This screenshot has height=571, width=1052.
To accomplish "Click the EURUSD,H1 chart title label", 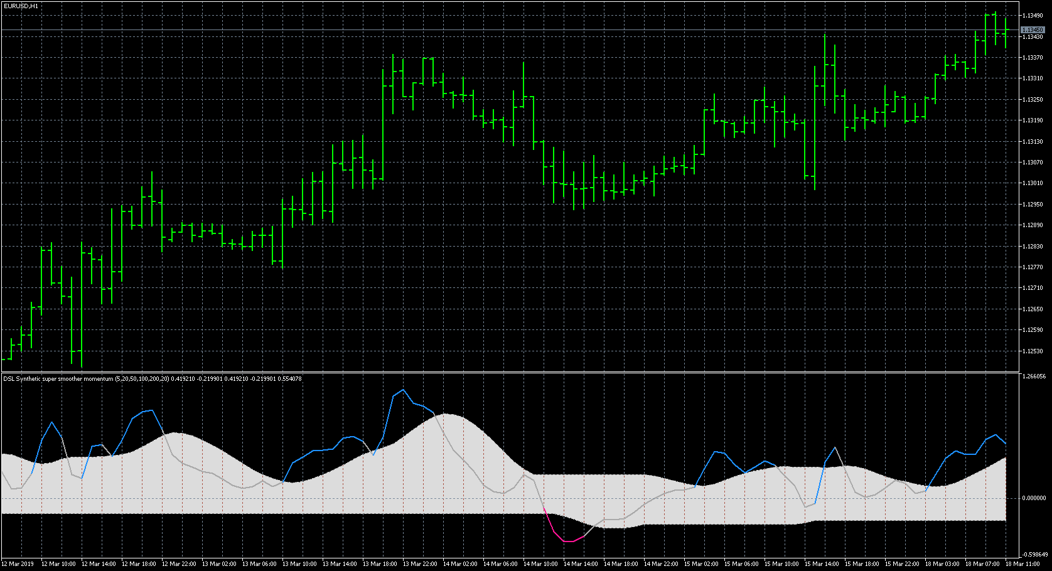I will [21, 6].
